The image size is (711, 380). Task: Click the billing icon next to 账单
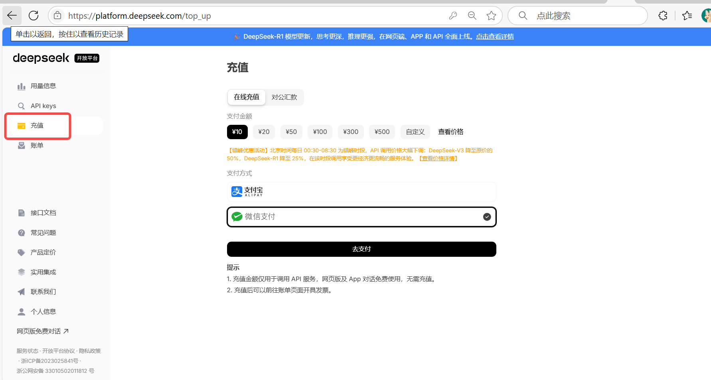point(22,146)
